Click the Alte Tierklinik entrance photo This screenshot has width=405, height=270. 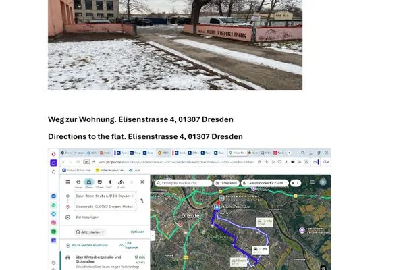pyautogui.click(x=175, y=45)
